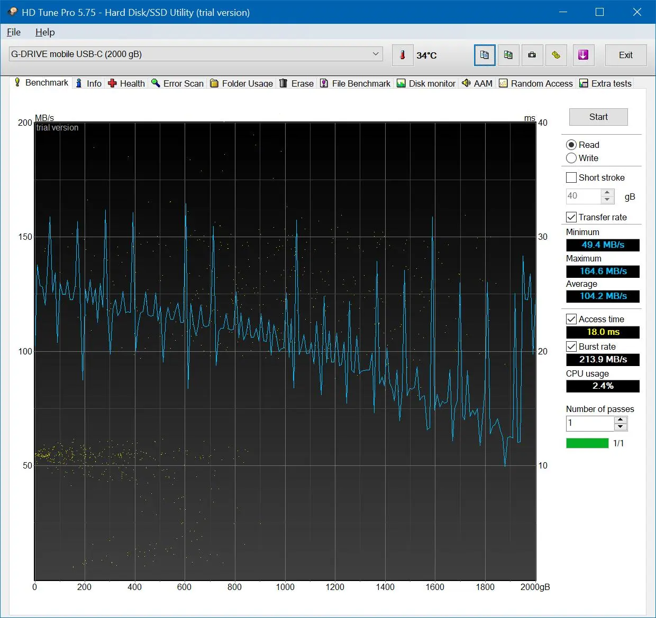
Task: Click the Minimum value 49.4 MB/s
Action: click(603, 245)
